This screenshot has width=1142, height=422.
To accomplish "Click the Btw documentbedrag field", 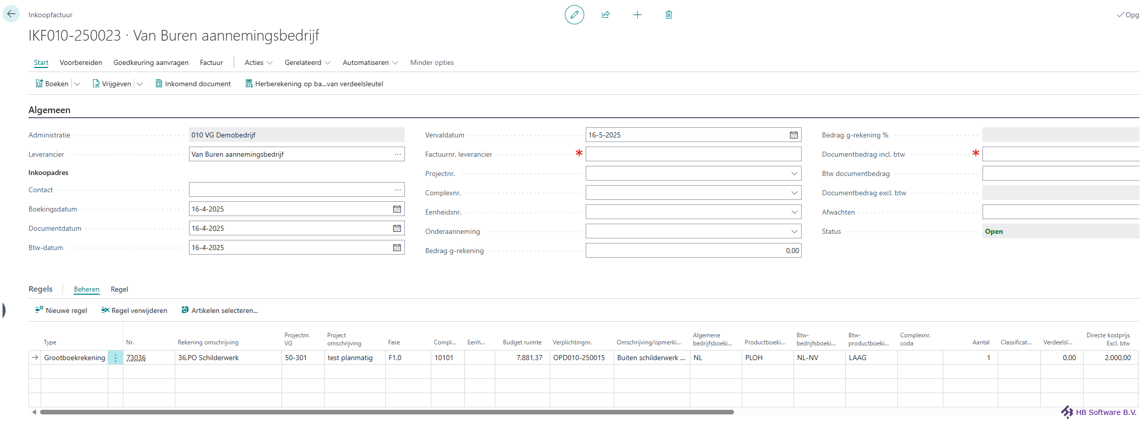I will 1061,173.
